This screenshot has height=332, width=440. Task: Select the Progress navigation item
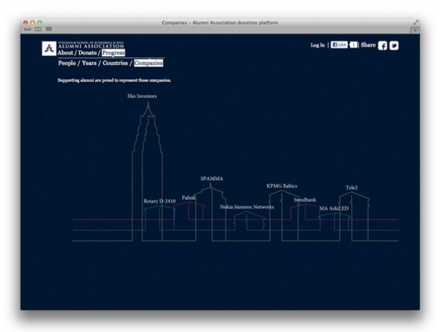click(x=113, y=53)
